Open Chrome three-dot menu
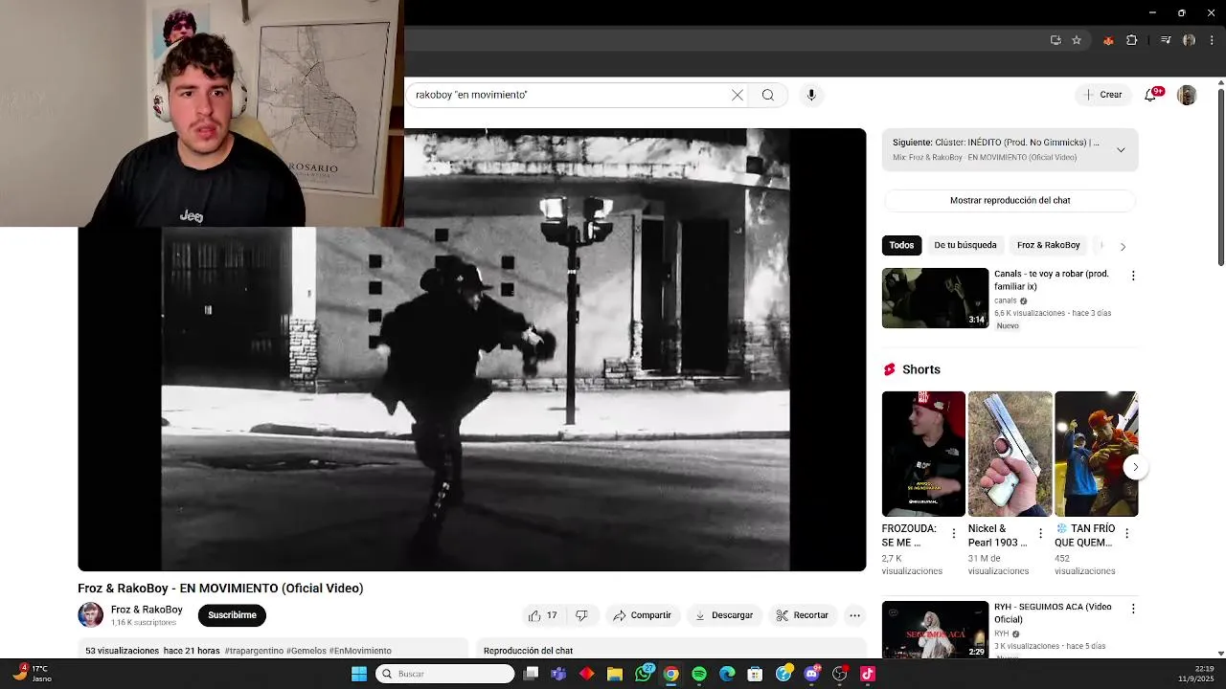Image resolution: width=1226 pixels, height=689 pixels. pos(1213,40)
